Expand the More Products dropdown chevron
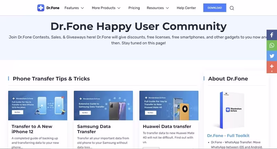Screen dimensions: 277x149 pos(119,8)
